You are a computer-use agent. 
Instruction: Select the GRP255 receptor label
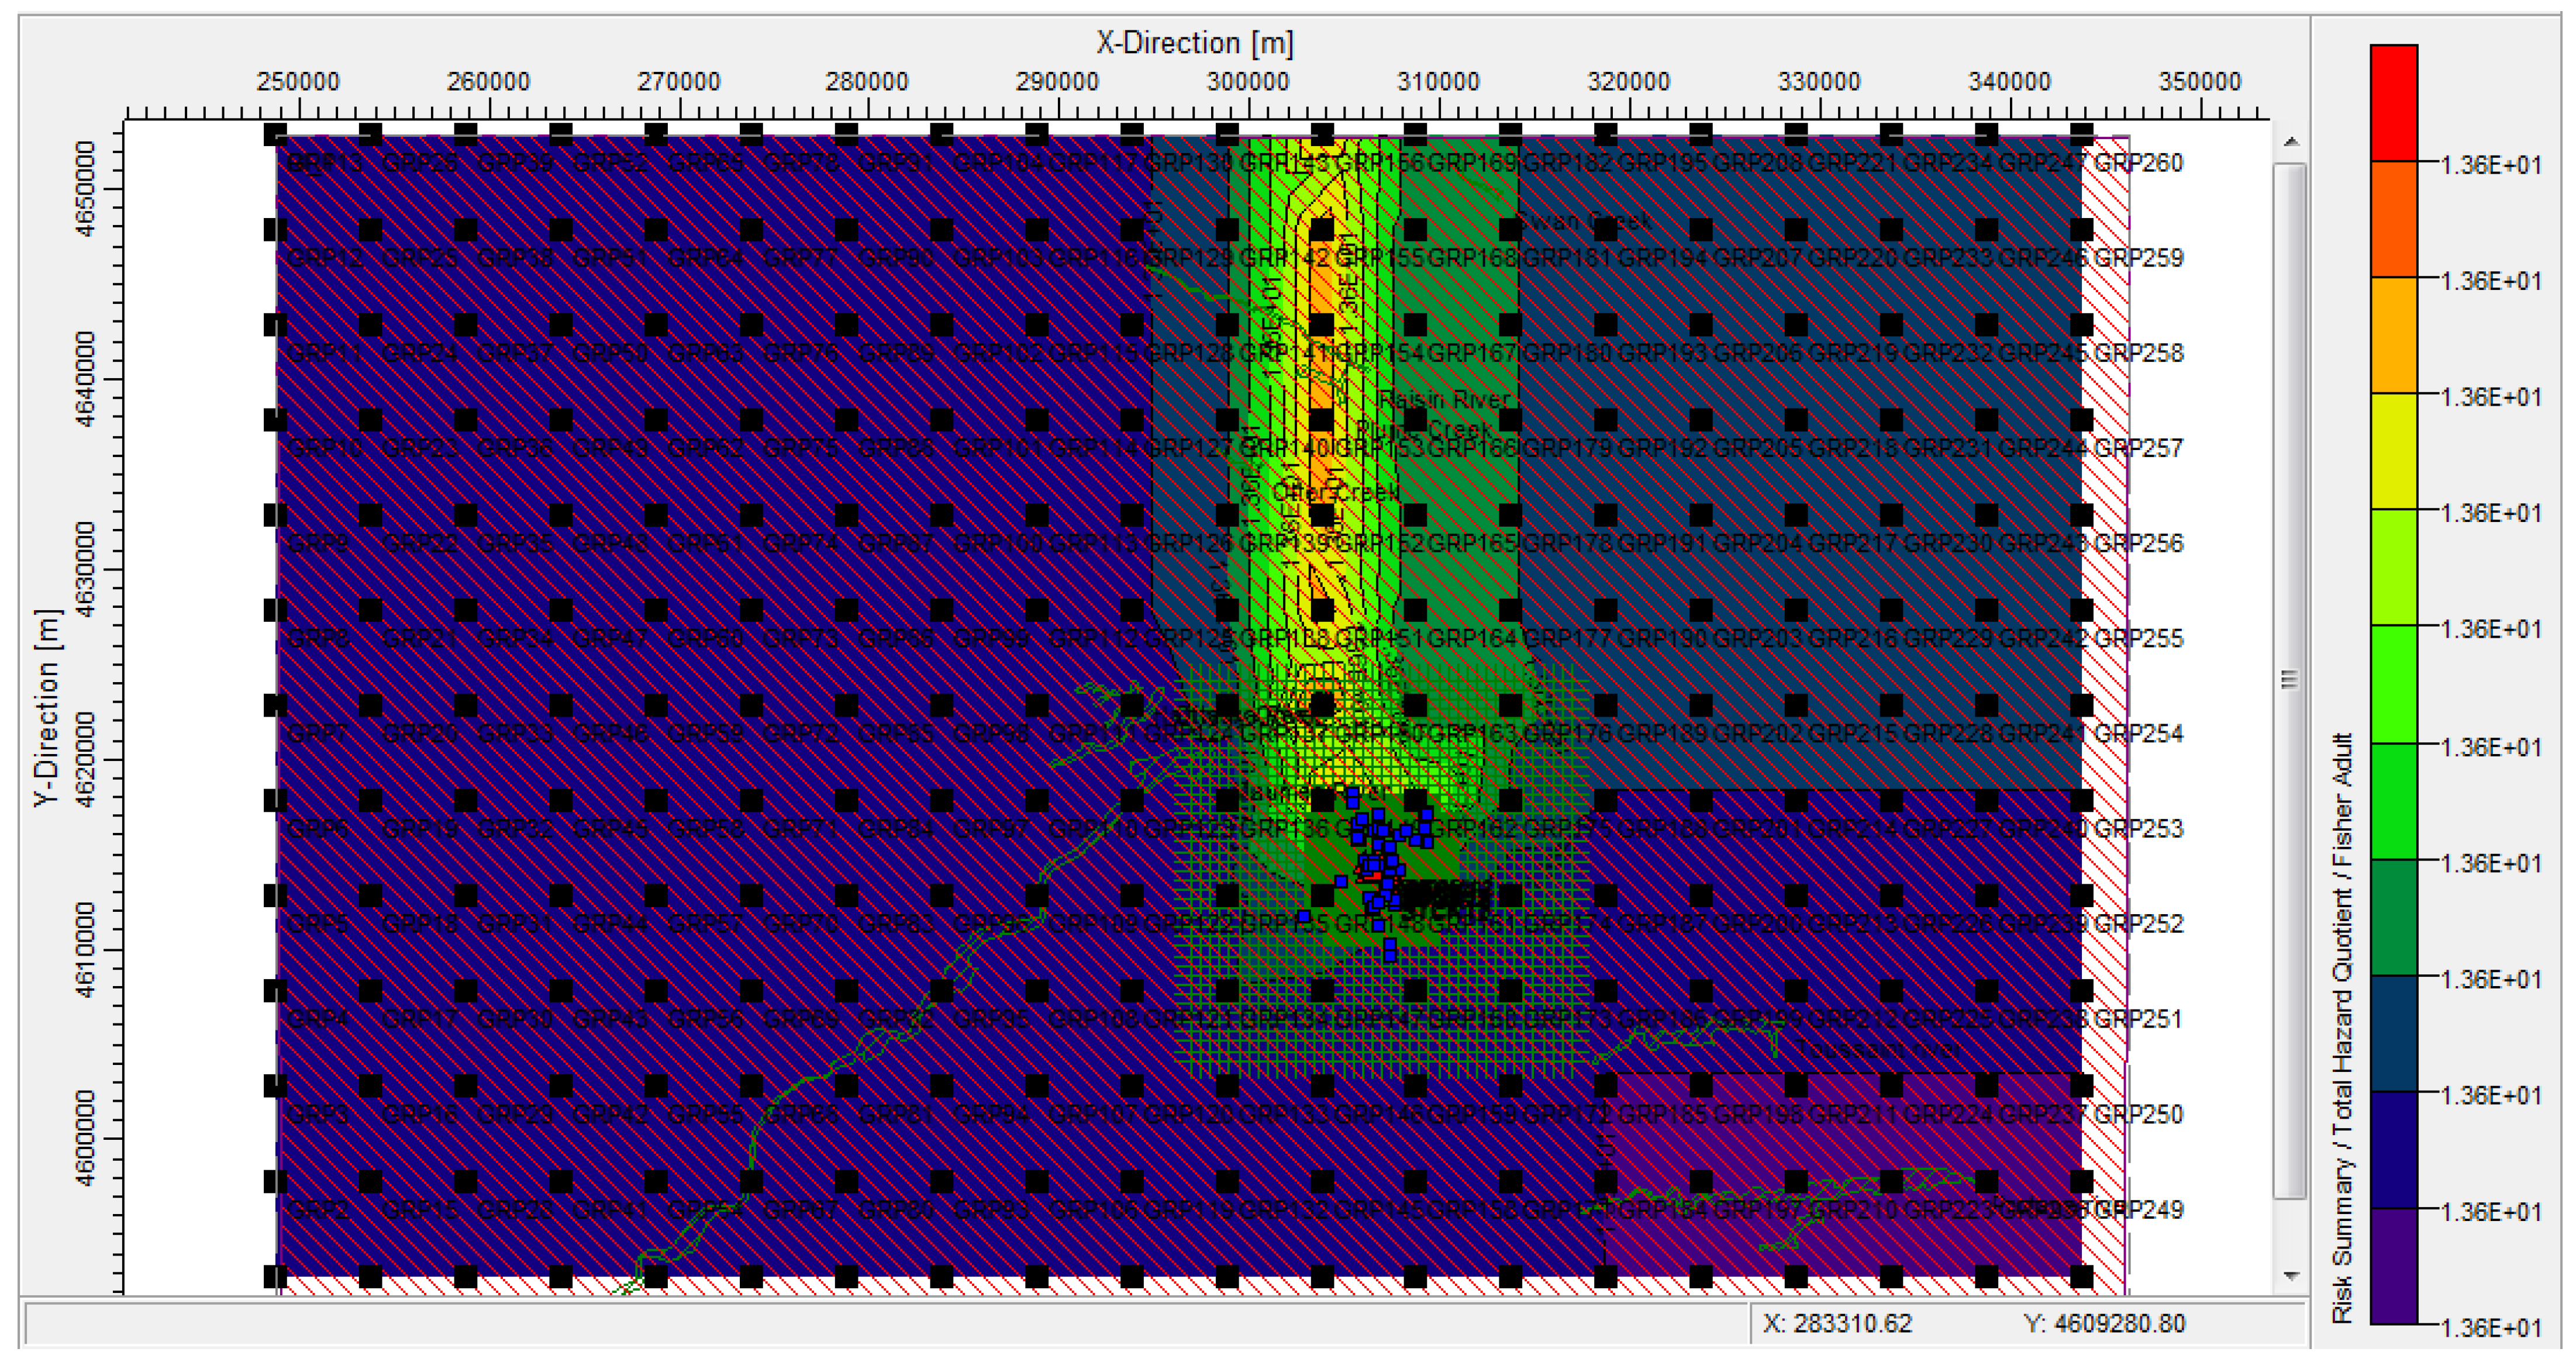tap(2139, 638)
